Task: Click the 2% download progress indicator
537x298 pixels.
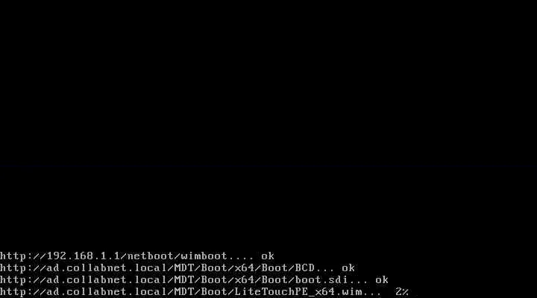Action: (x=402, y=292)
